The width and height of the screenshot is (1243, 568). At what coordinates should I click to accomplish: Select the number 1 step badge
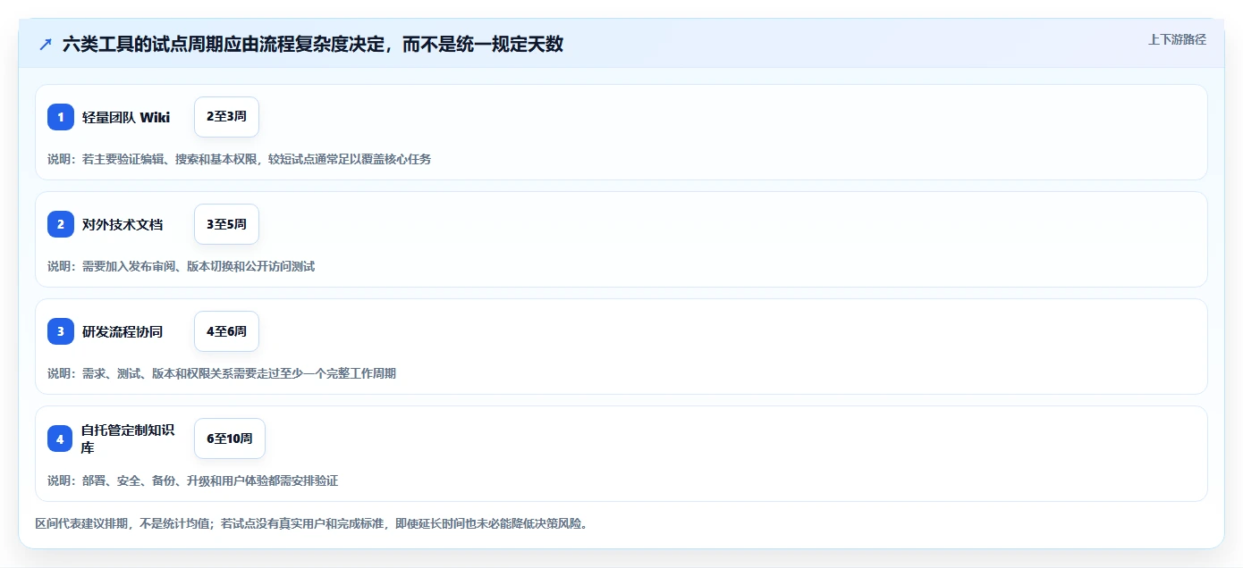[61, 117]
